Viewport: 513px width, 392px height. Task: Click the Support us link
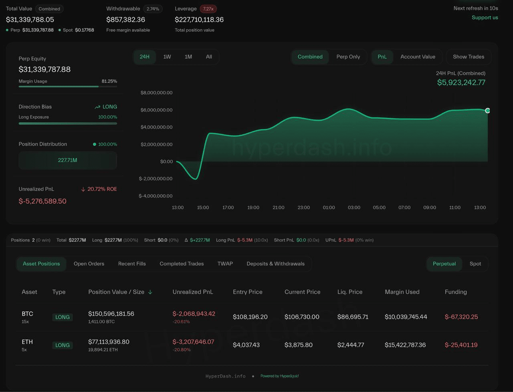click(485, 18)
